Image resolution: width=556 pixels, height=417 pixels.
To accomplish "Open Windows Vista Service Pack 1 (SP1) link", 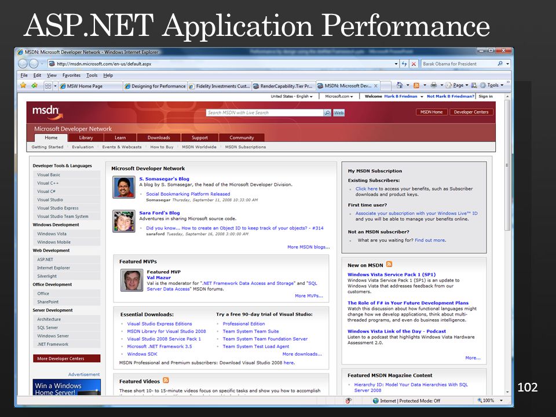I will tap(391, 275).
